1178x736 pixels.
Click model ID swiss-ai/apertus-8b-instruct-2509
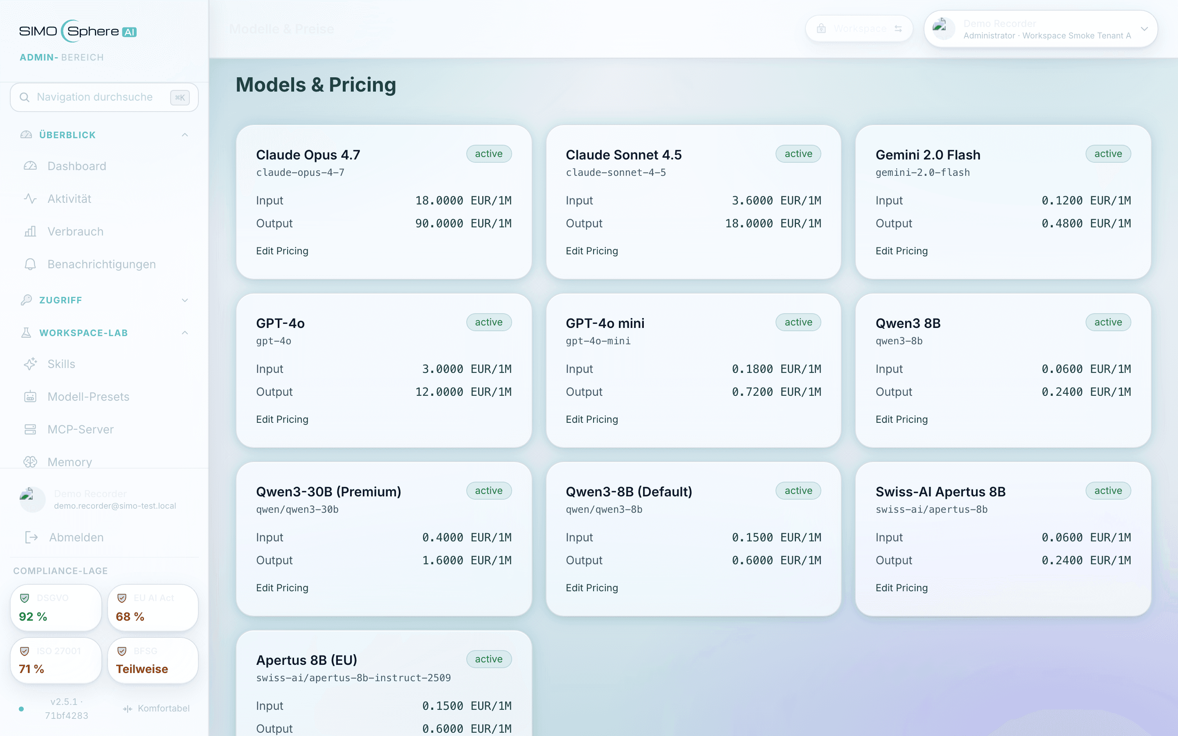tap(353, 678)
